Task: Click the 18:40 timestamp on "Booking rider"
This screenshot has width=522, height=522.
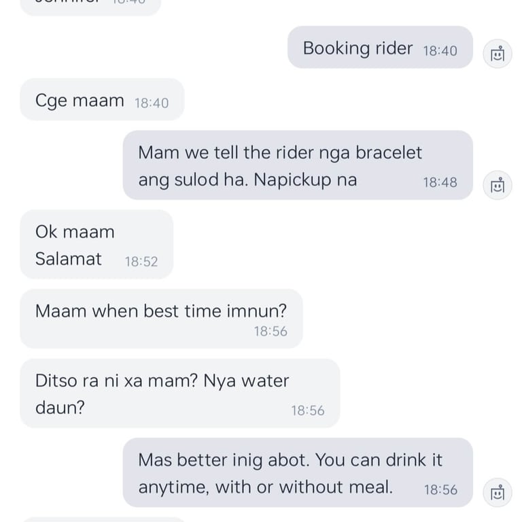Action: 440,50
